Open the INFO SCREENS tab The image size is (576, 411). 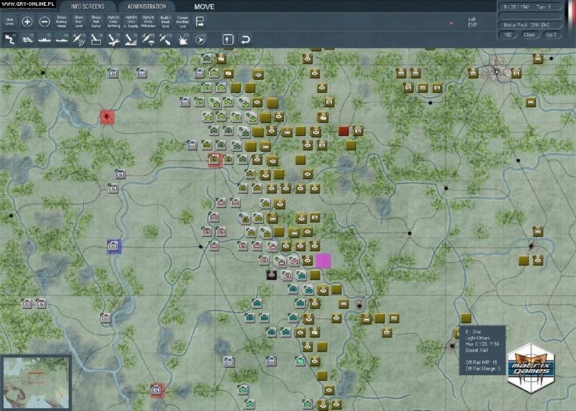[87, 6]
